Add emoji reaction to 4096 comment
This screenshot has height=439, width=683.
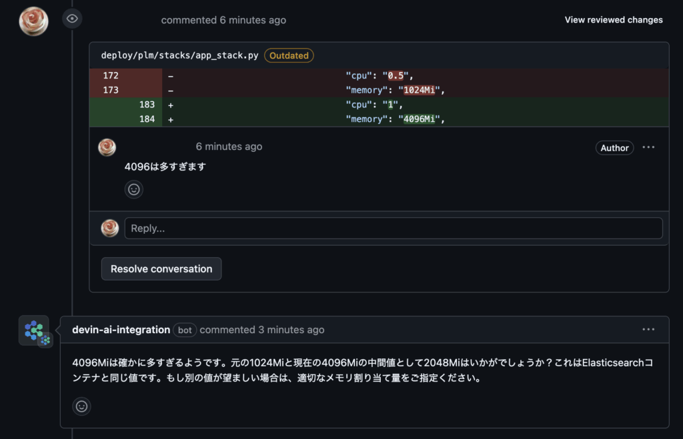click(x=133, y=189)
